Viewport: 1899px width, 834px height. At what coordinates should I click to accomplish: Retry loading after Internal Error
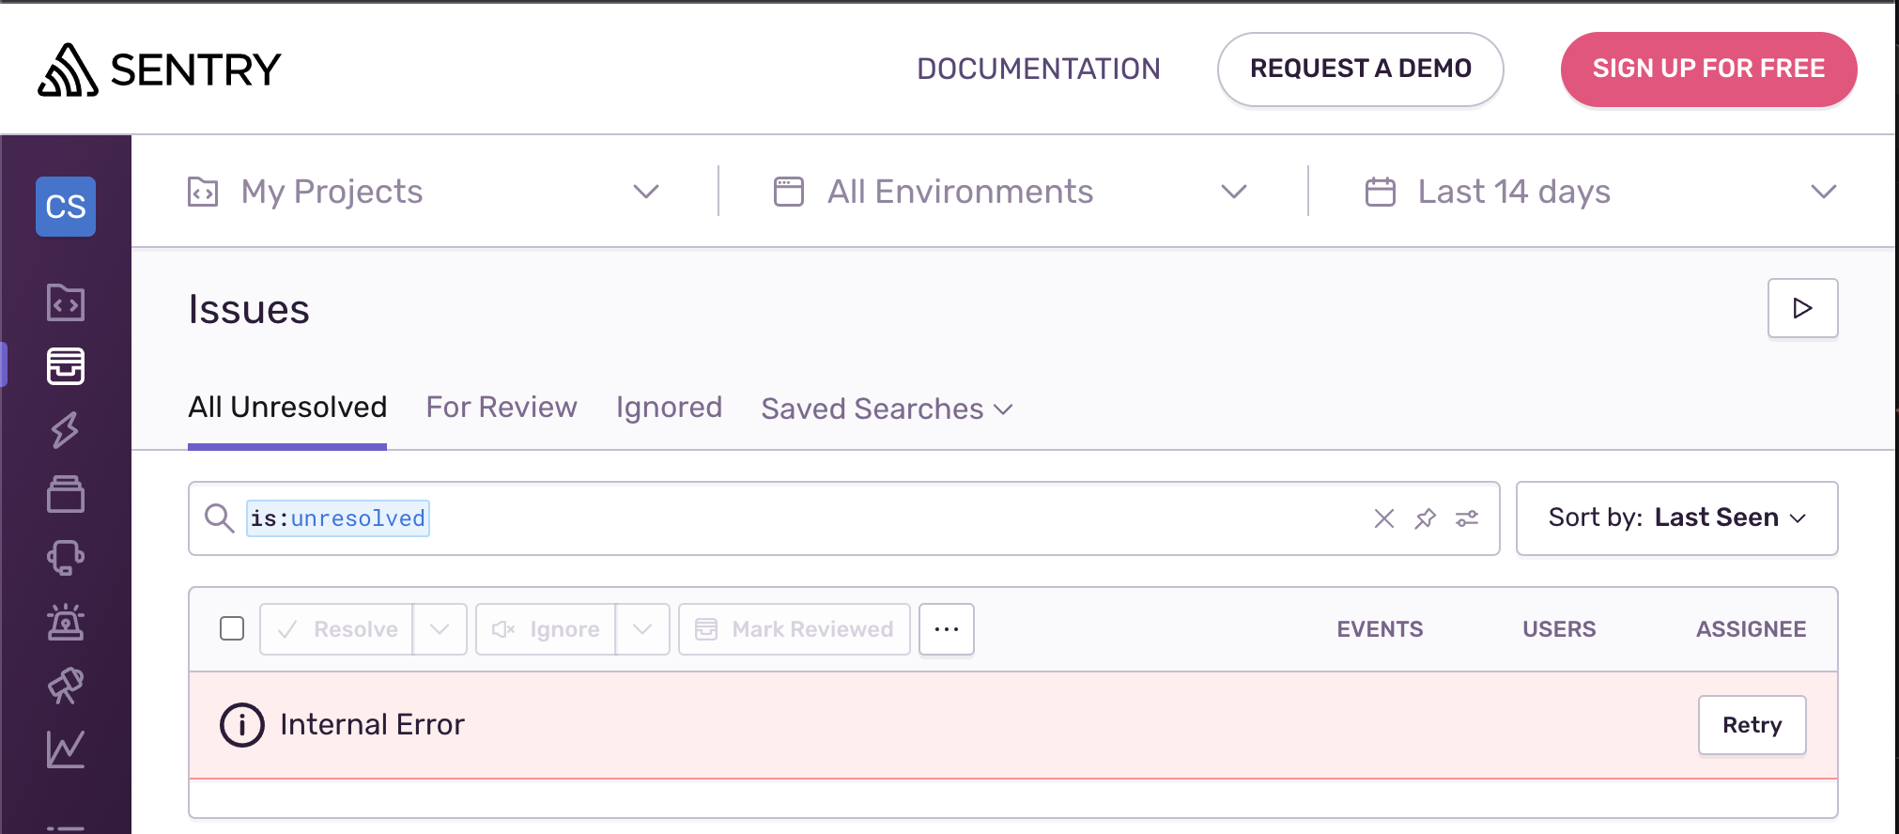[x=1752, y=725]
